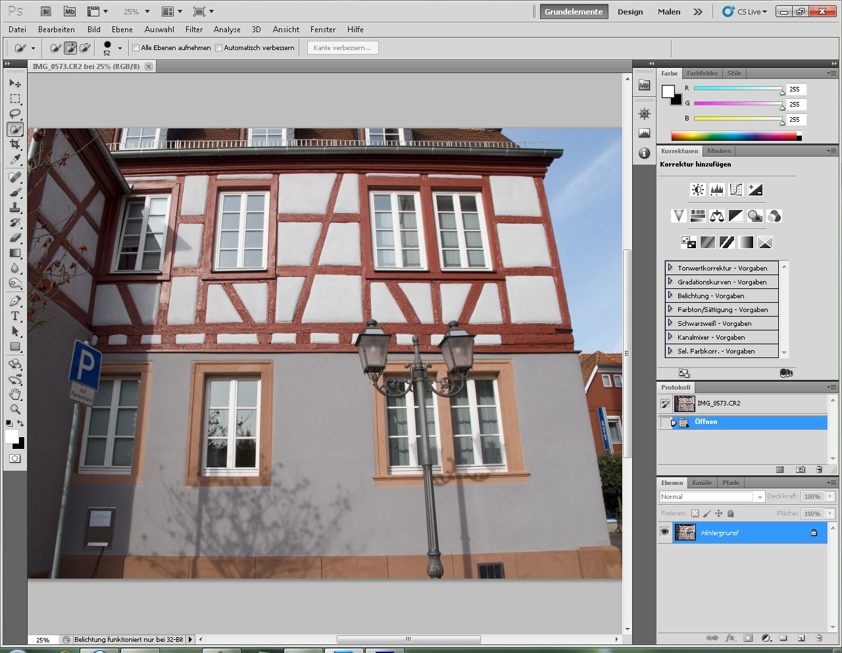Toggle lock image pixels brush icon
Image resolution: width=842 pixels, height=653 pixels.
point(707,513)
